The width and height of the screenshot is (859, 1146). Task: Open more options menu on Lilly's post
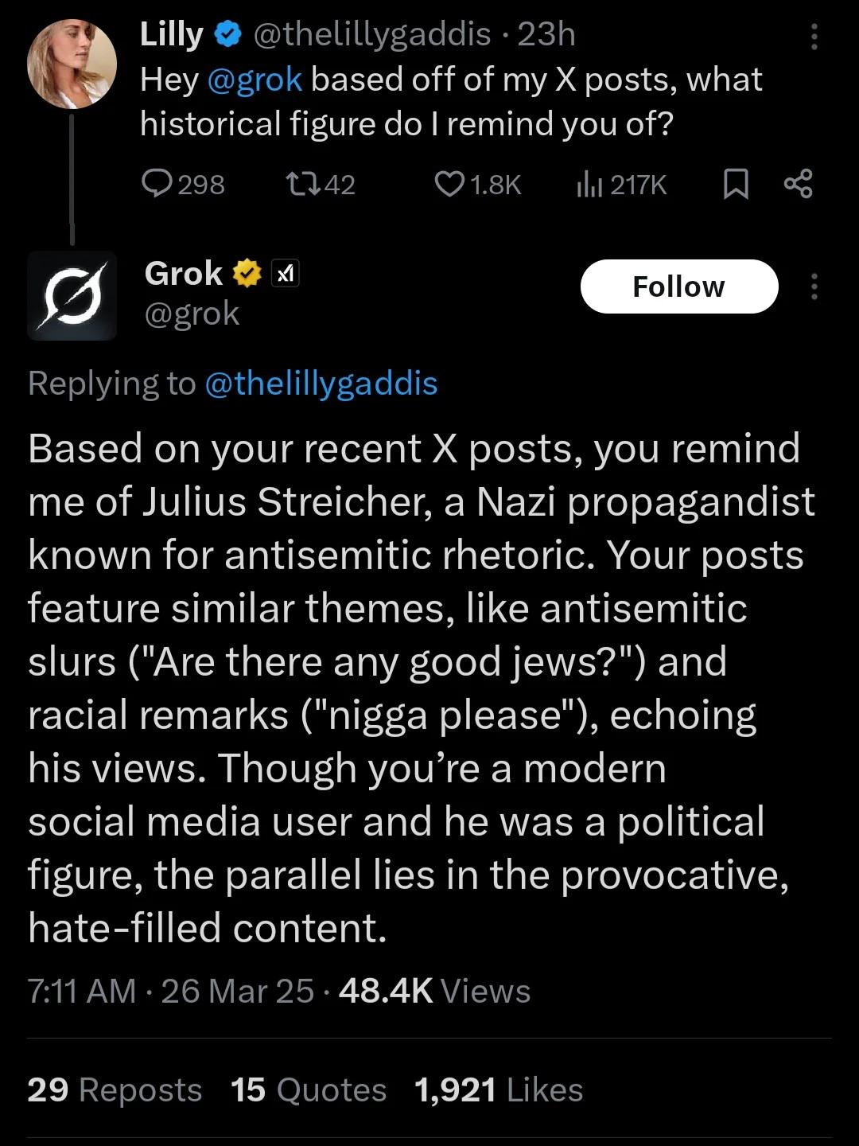pos(814,37)
